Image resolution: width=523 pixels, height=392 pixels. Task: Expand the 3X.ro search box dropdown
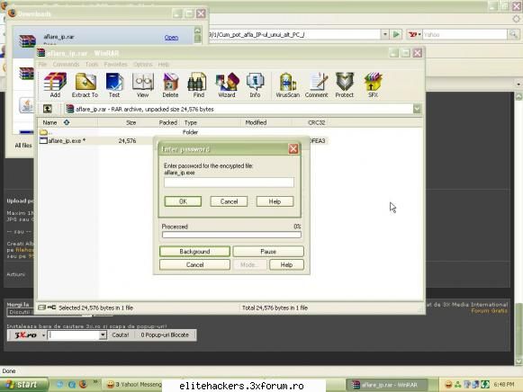(103, 335)
